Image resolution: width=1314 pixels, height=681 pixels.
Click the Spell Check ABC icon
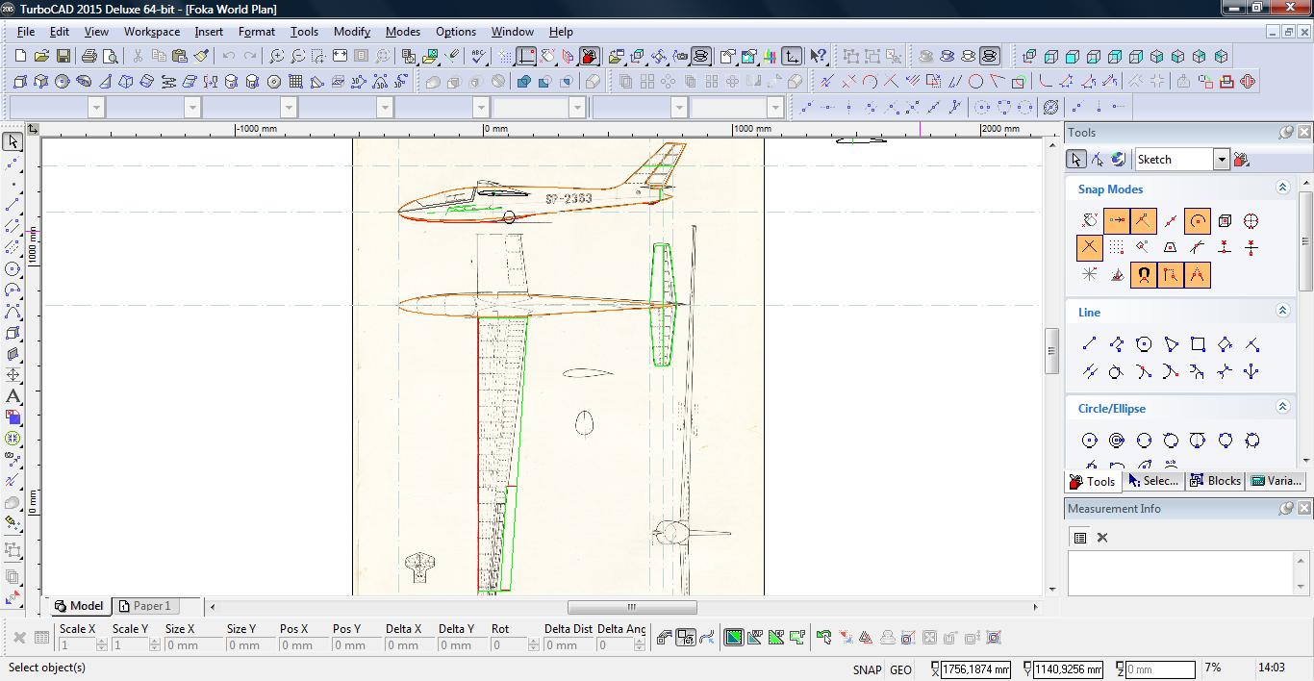pos(478,57)
